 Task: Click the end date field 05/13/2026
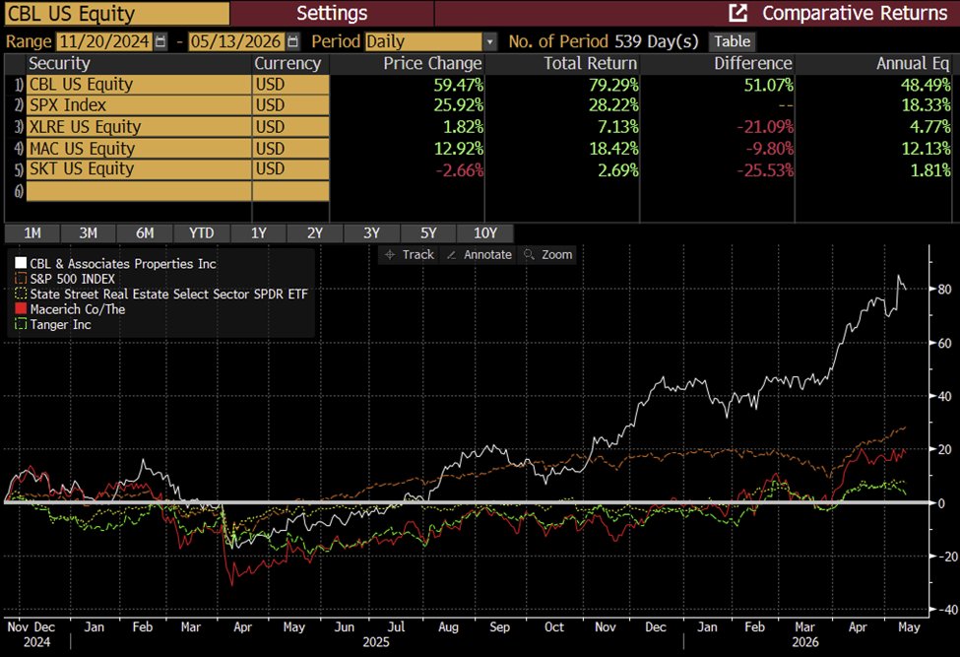[x=236, y=41]
